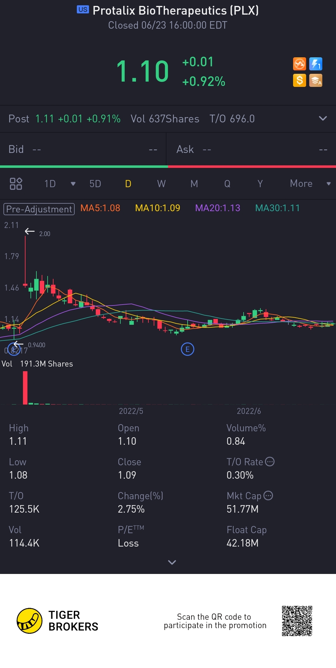Tap the T/O 696.0 post-market value
Screen dimensions: 336x668
(232, 119)
